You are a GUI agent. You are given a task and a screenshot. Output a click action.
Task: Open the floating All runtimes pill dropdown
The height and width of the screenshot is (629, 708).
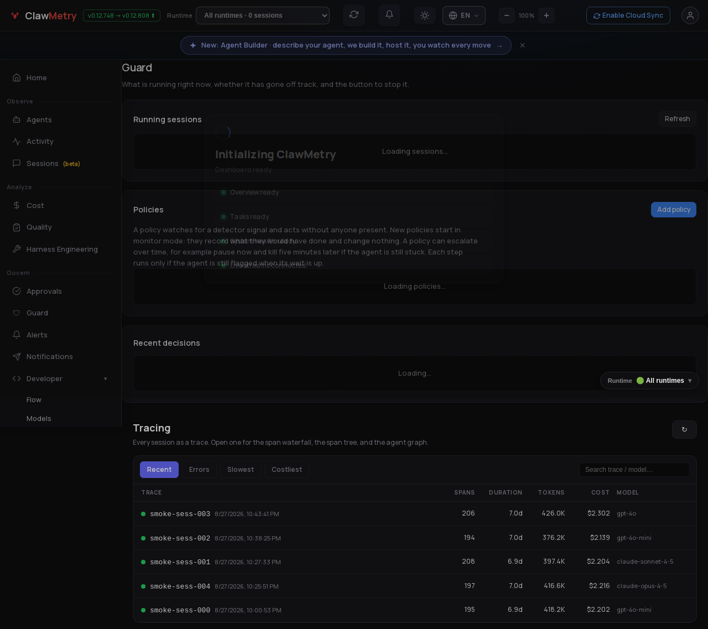(649, 381)
